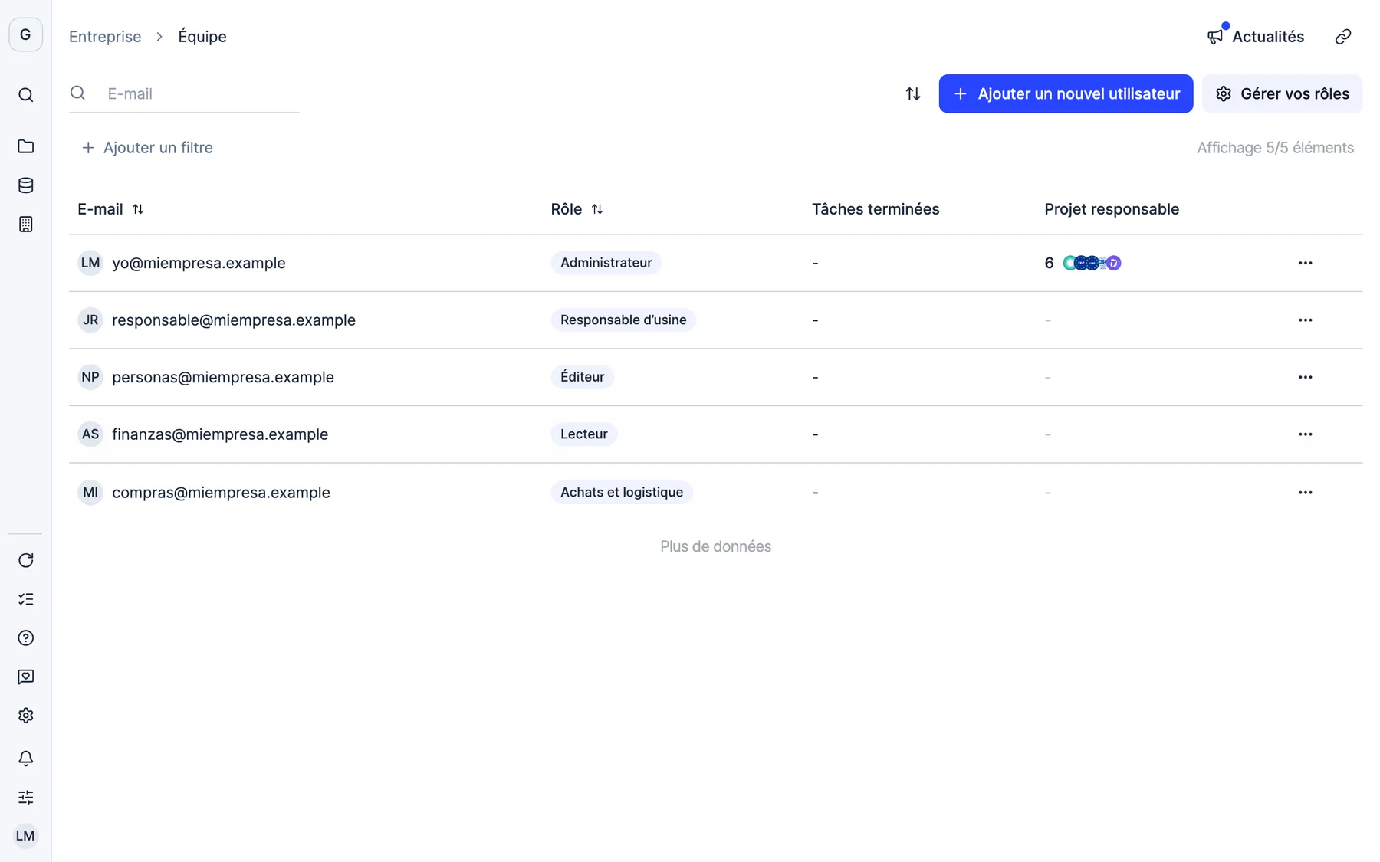This screenshot has height=862, width=1380.
Task: Open the notifications bell icon
Action: pyautogui.click(x=25, y=759)
